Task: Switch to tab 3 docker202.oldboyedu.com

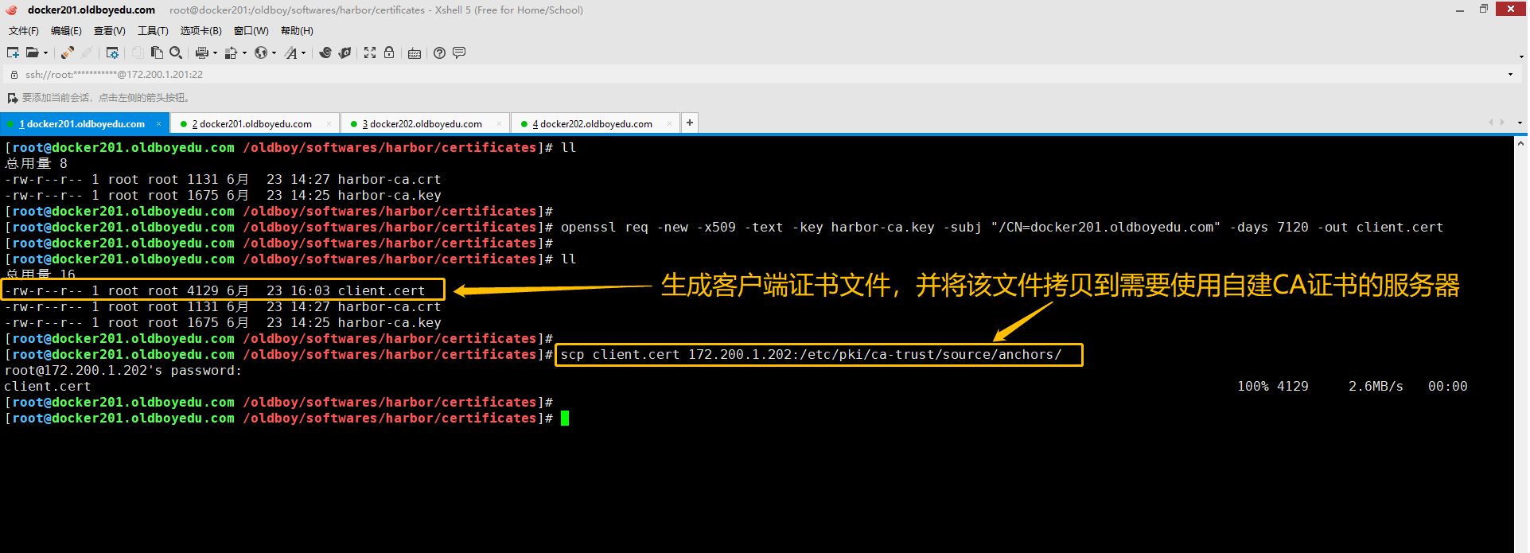Action: (x=426, y=124)
